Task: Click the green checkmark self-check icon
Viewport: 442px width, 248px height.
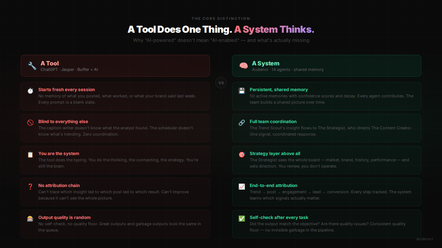Action: 242,219
